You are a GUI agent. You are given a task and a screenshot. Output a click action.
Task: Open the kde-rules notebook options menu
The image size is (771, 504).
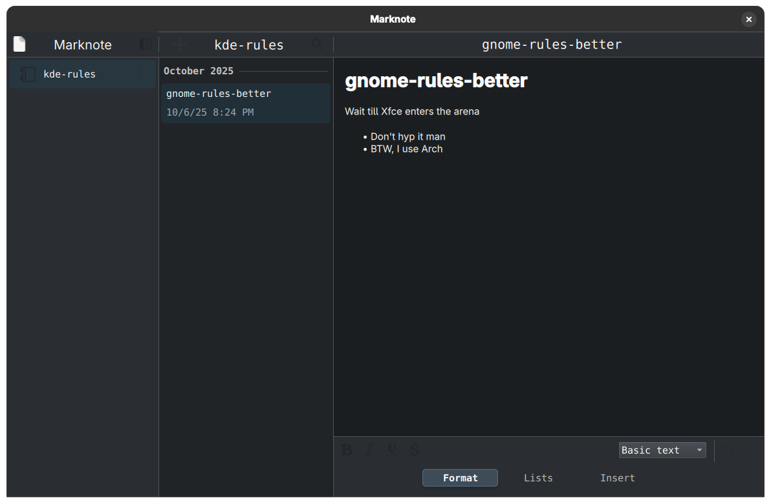pos(141,74)
